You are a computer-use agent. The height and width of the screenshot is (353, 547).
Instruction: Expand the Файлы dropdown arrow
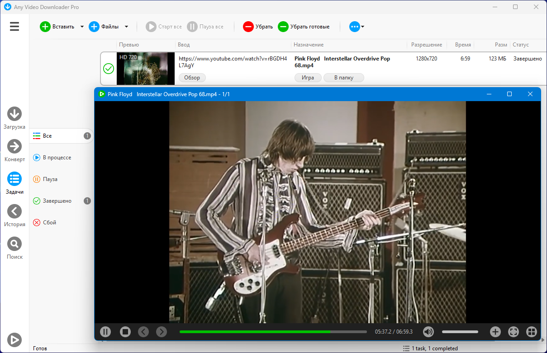(126, 27)
